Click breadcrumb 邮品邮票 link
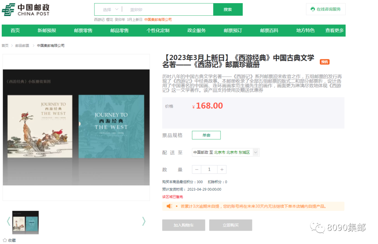The image size is (378, 244). pos(22,45)
